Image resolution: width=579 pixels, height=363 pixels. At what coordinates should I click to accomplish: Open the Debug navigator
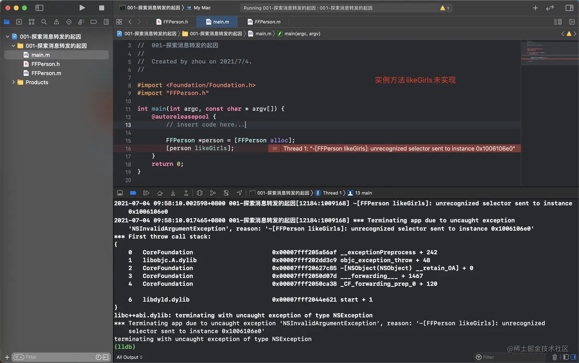[81, 22]
